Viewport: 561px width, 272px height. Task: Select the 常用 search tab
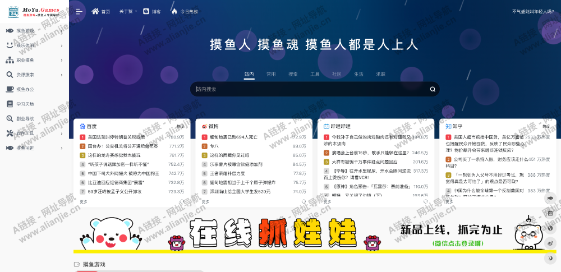point(271,74)
